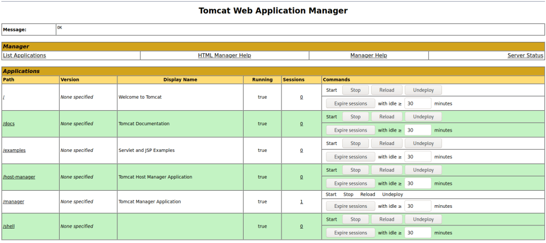Focus idle minutes input for /shell
546x243 pixels.
click(x=417, y=233)
